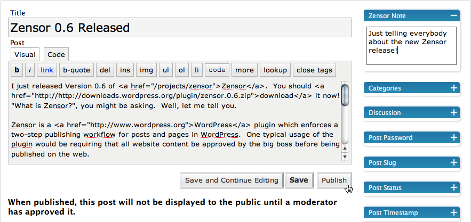Click the post editor scroll down arrow

(x=345, y=157)
